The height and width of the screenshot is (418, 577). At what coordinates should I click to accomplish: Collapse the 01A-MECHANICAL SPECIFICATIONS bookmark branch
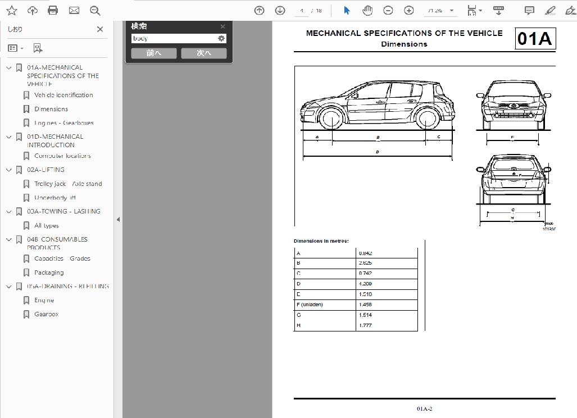8,68
